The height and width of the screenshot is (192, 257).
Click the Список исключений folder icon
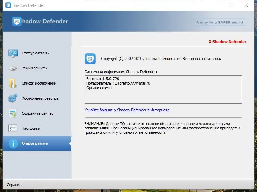pos(13,83)
